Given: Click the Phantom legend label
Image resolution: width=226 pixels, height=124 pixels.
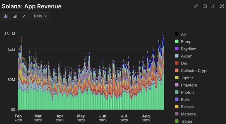Looking at the screenshot, I should tap(189, 85).
